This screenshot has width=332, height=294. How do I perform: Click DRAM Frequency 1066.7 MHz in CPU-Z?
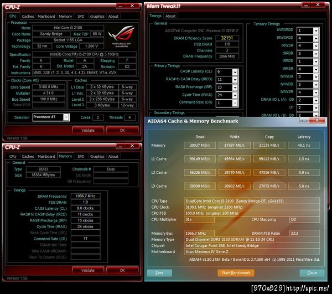coord(85,196)
